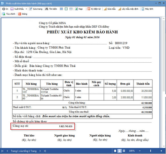Jump to last page arrow
Image resolution: width=166 pixels, height=154 pixels.
[45, 151]
